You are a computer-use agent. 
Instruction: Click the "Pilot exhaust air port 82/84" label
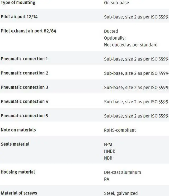coord(29,31)
